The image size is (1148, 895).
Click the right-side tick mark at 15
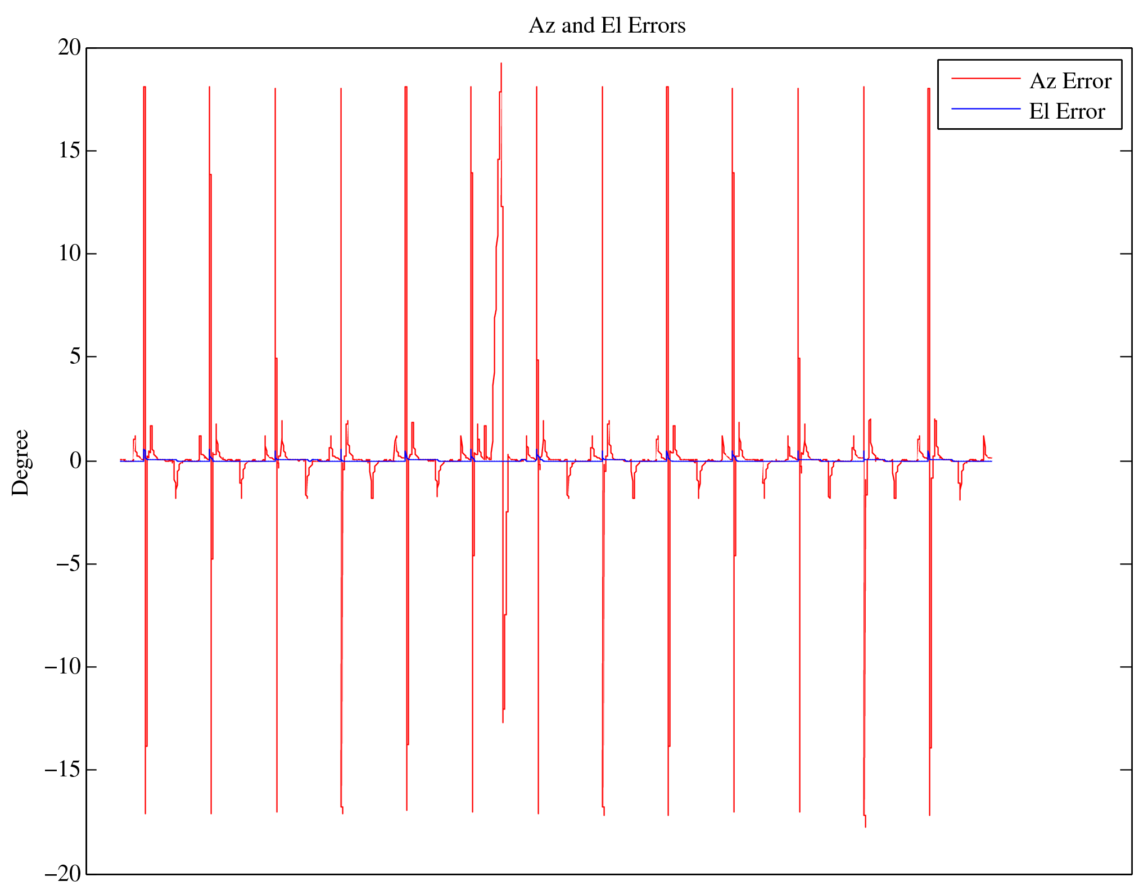tap(1126, 151)
